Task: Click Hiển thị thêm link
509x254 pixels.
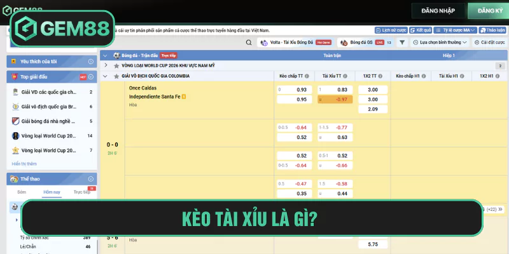Action: 24,164
